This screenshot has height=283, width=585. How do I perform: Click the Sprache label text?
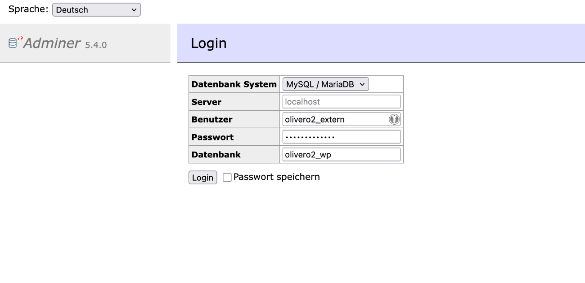coord(28,9)
